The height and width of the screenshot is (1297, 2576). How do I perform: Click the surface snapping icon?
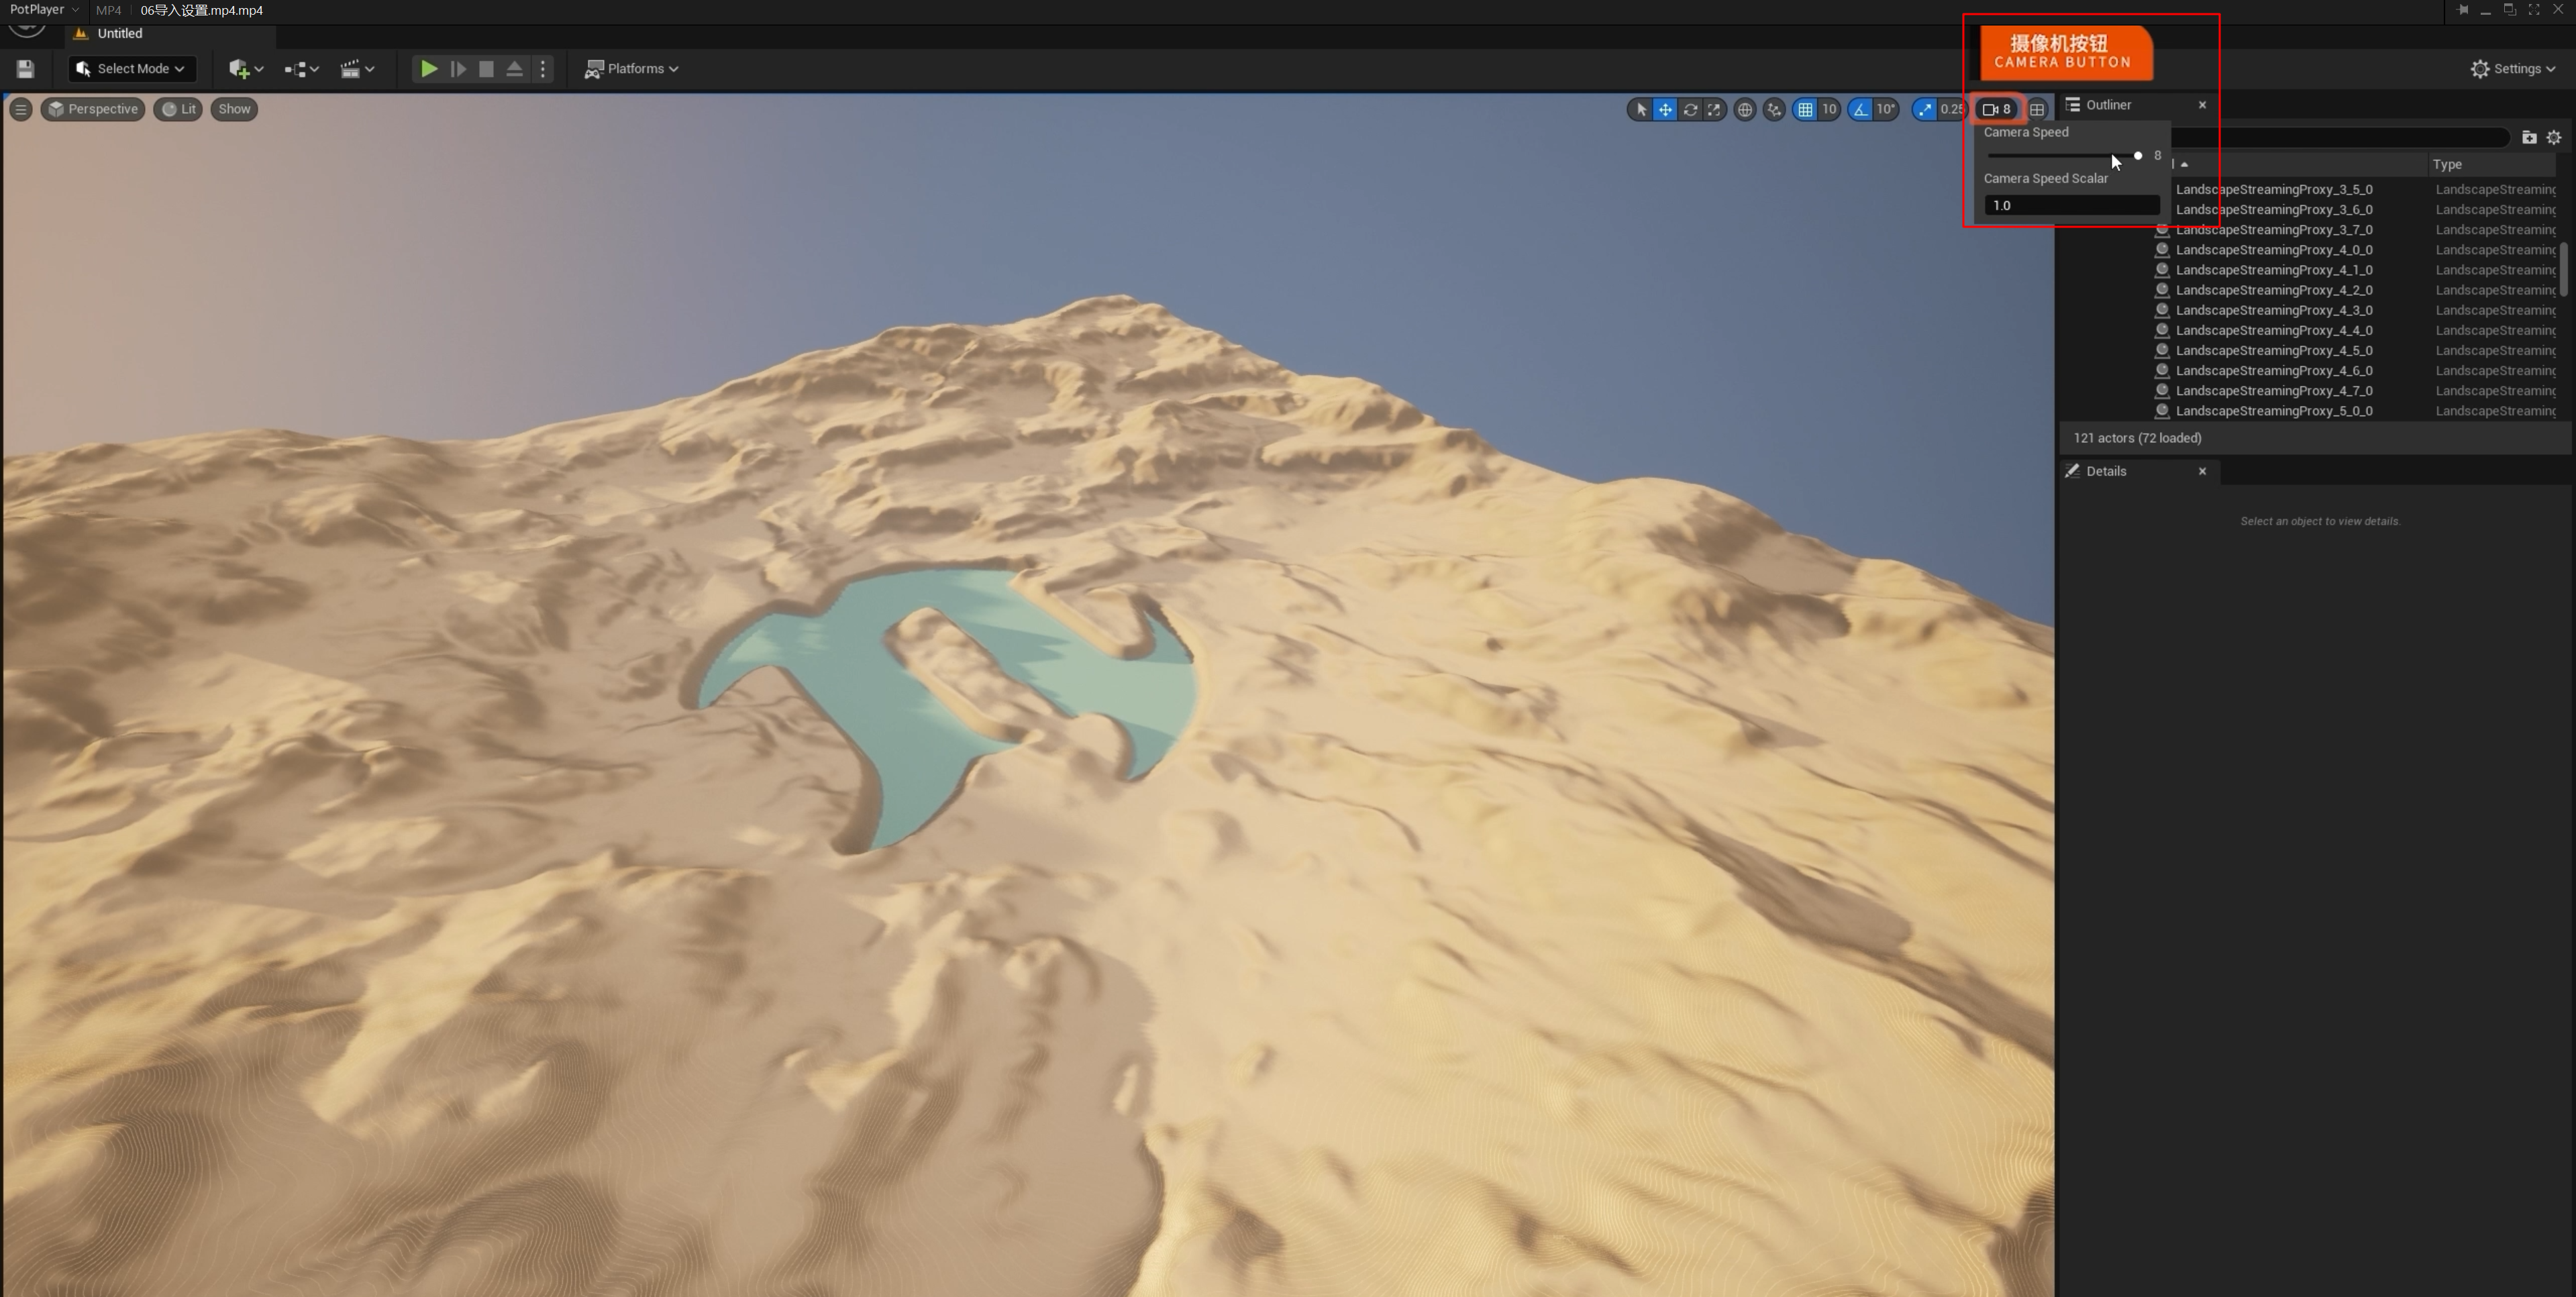click(1774, 110)
